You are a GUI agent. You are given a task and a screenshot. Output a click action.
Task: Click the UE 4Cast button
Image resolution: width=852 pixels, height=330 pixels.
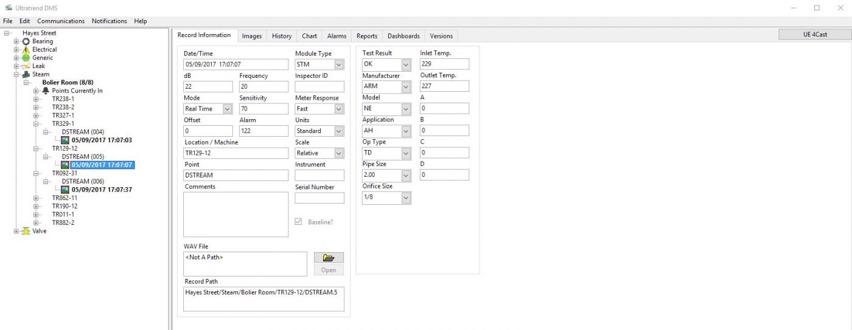coord(814,35)
